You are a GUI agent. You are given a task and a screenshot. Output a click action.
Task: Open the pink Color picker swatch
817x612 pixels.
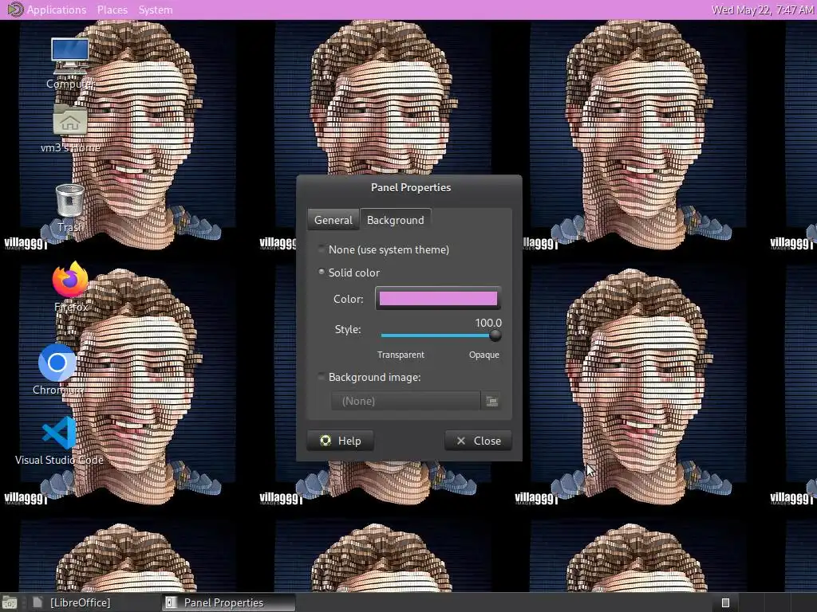pos(438,298)
